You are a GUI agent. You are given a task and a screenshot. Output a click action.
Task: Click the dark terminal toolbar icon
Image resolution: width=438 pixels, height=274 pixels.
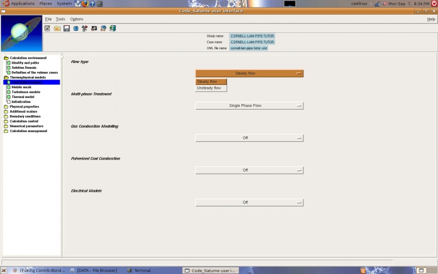(x=94, y=28)
